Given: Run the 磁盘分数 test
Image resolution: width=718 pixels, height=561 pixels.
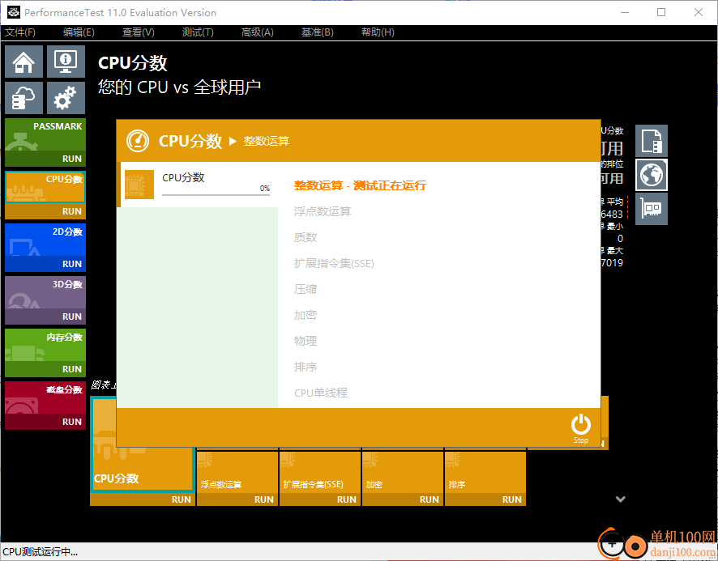Looking at the screenshot, I should point(45,422).
